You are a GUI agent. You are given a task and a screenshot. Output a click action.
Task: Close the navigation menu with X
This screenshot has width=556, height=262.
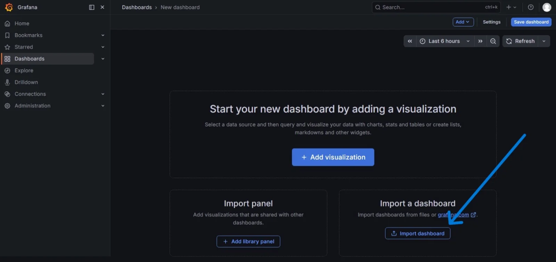click(x=103, y=7)
